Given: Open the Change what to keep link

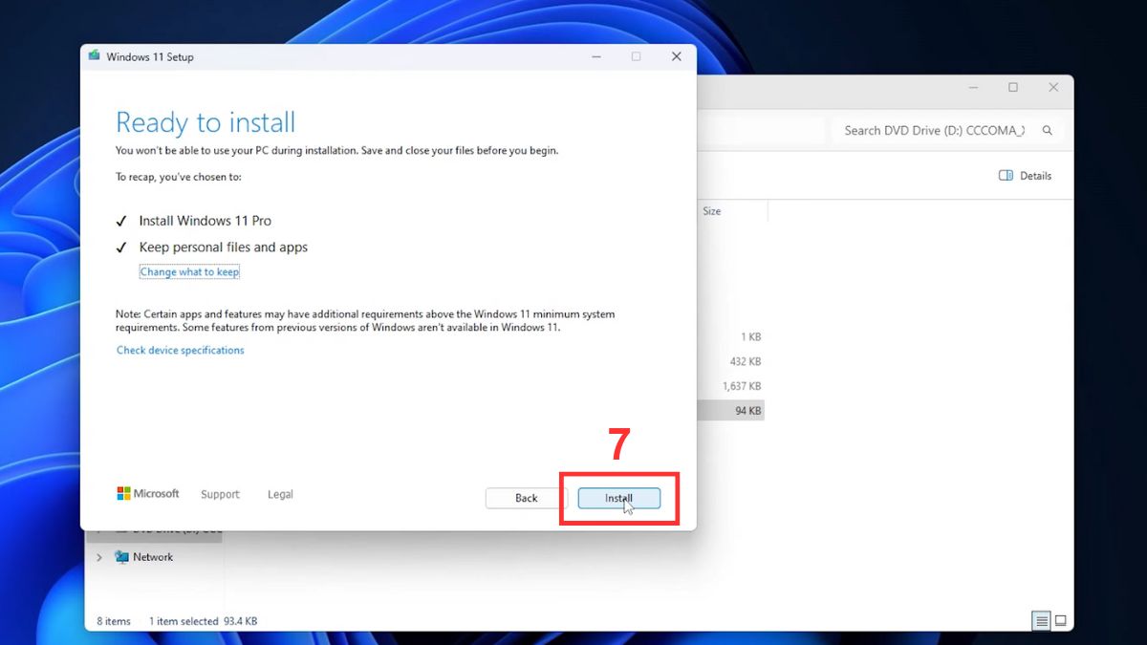Looking at the screenshot, I should pyautogui.click(x=188, y=271).
